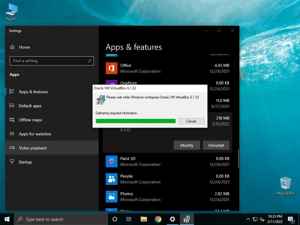Open the Apps for websites page
The width and height of the screenshot is (300, 225).
[x=35, y=134]
